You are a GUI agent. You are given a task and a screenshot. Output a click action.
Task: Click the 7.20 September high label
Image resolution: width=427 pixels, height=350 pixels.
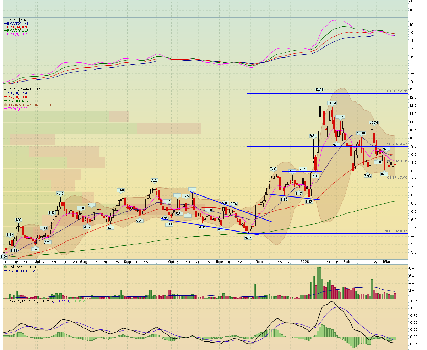[x=154, y=180]
